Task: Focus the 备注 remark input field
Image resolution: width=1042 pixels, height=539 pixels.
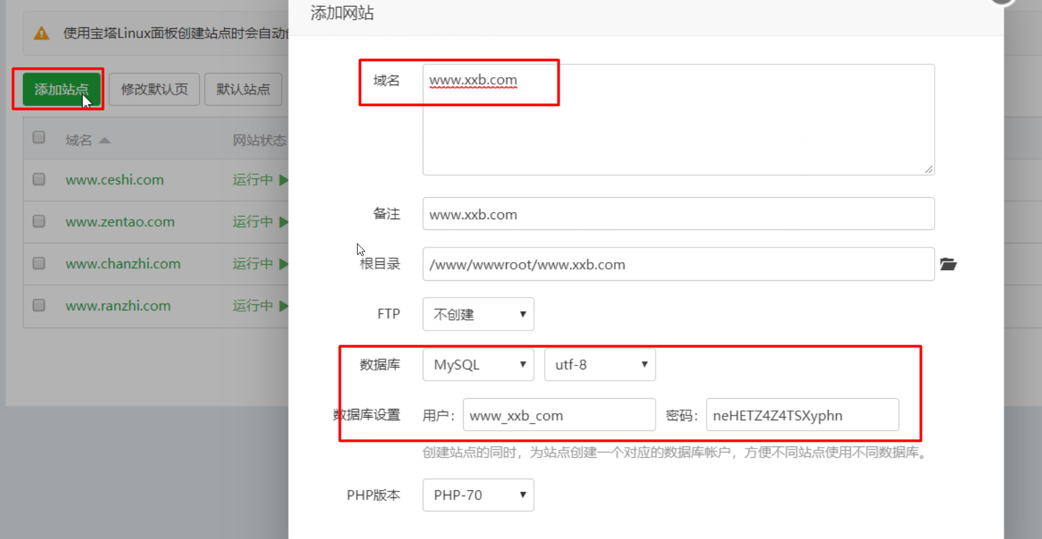Action: [x=678, y=215]
